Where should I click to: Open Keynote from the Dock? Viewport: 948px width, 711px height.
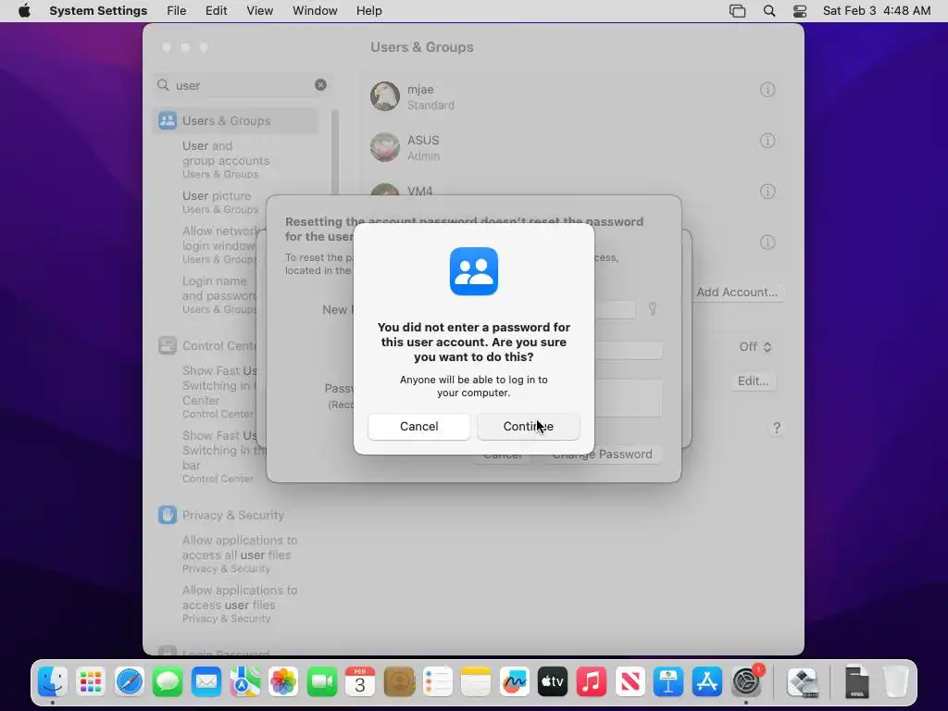(x=668, y=682)
